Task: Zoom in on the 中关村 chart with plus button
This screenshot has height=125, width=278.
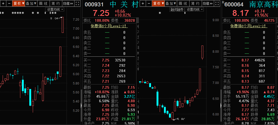Action: click(x=3, y=3)
